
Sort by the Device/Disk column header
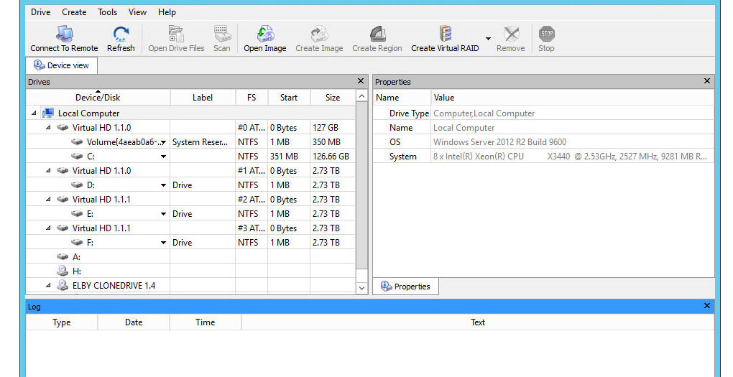coord(98,98)
